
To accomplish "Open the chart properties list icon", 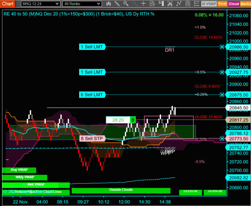I will click(x=196, y=4).
